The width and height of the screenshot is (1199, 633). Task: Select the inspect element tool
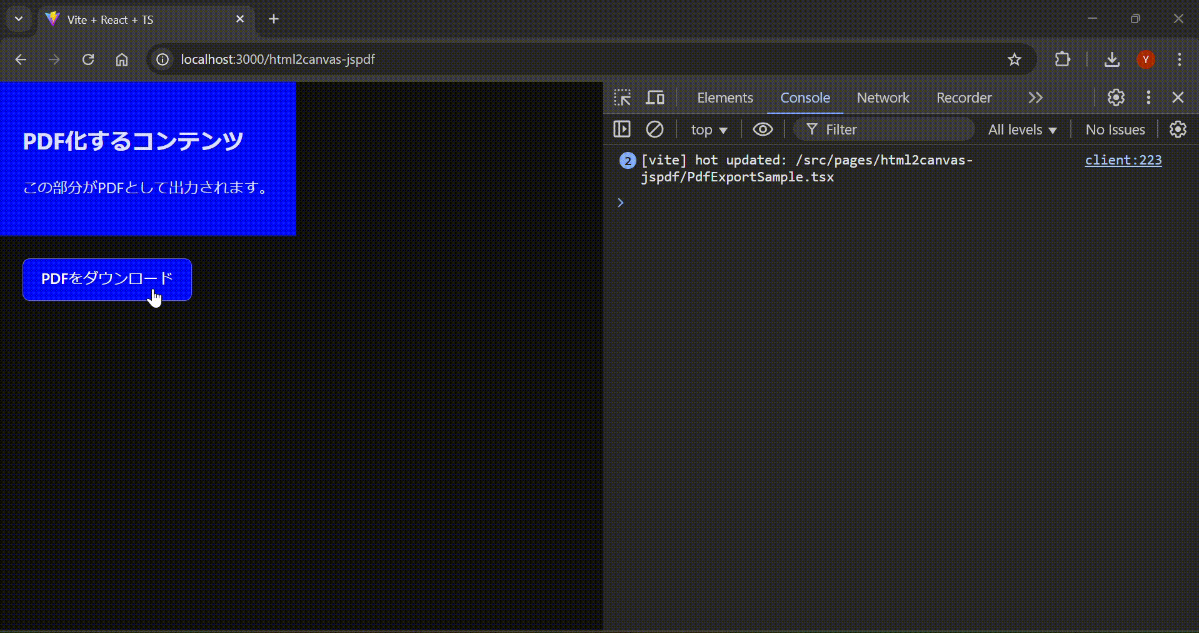click(623, 98)
